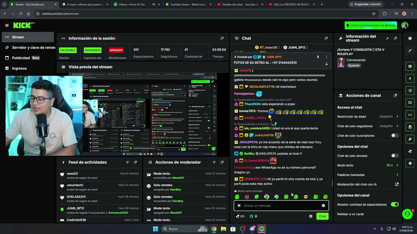Click Raidear a un canal
Image resolution: width=417 pixels, height=234 pixels.
tap(350, 214)
